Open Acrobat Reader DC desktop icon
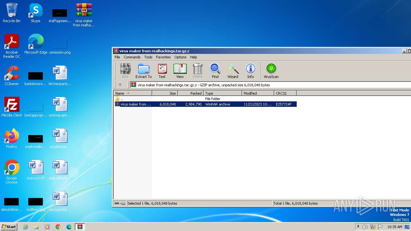Screen dimensions: 411x231 click(12, 46)
